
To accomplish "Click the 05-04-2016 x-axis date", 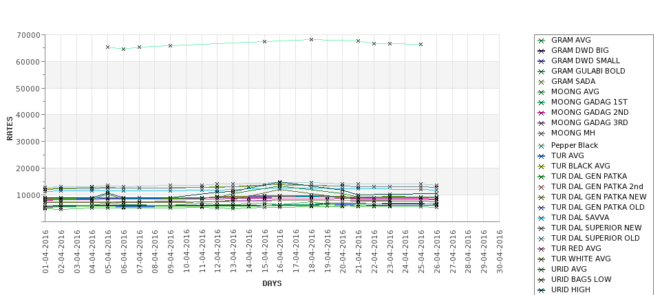I will (x=108, y=252).
